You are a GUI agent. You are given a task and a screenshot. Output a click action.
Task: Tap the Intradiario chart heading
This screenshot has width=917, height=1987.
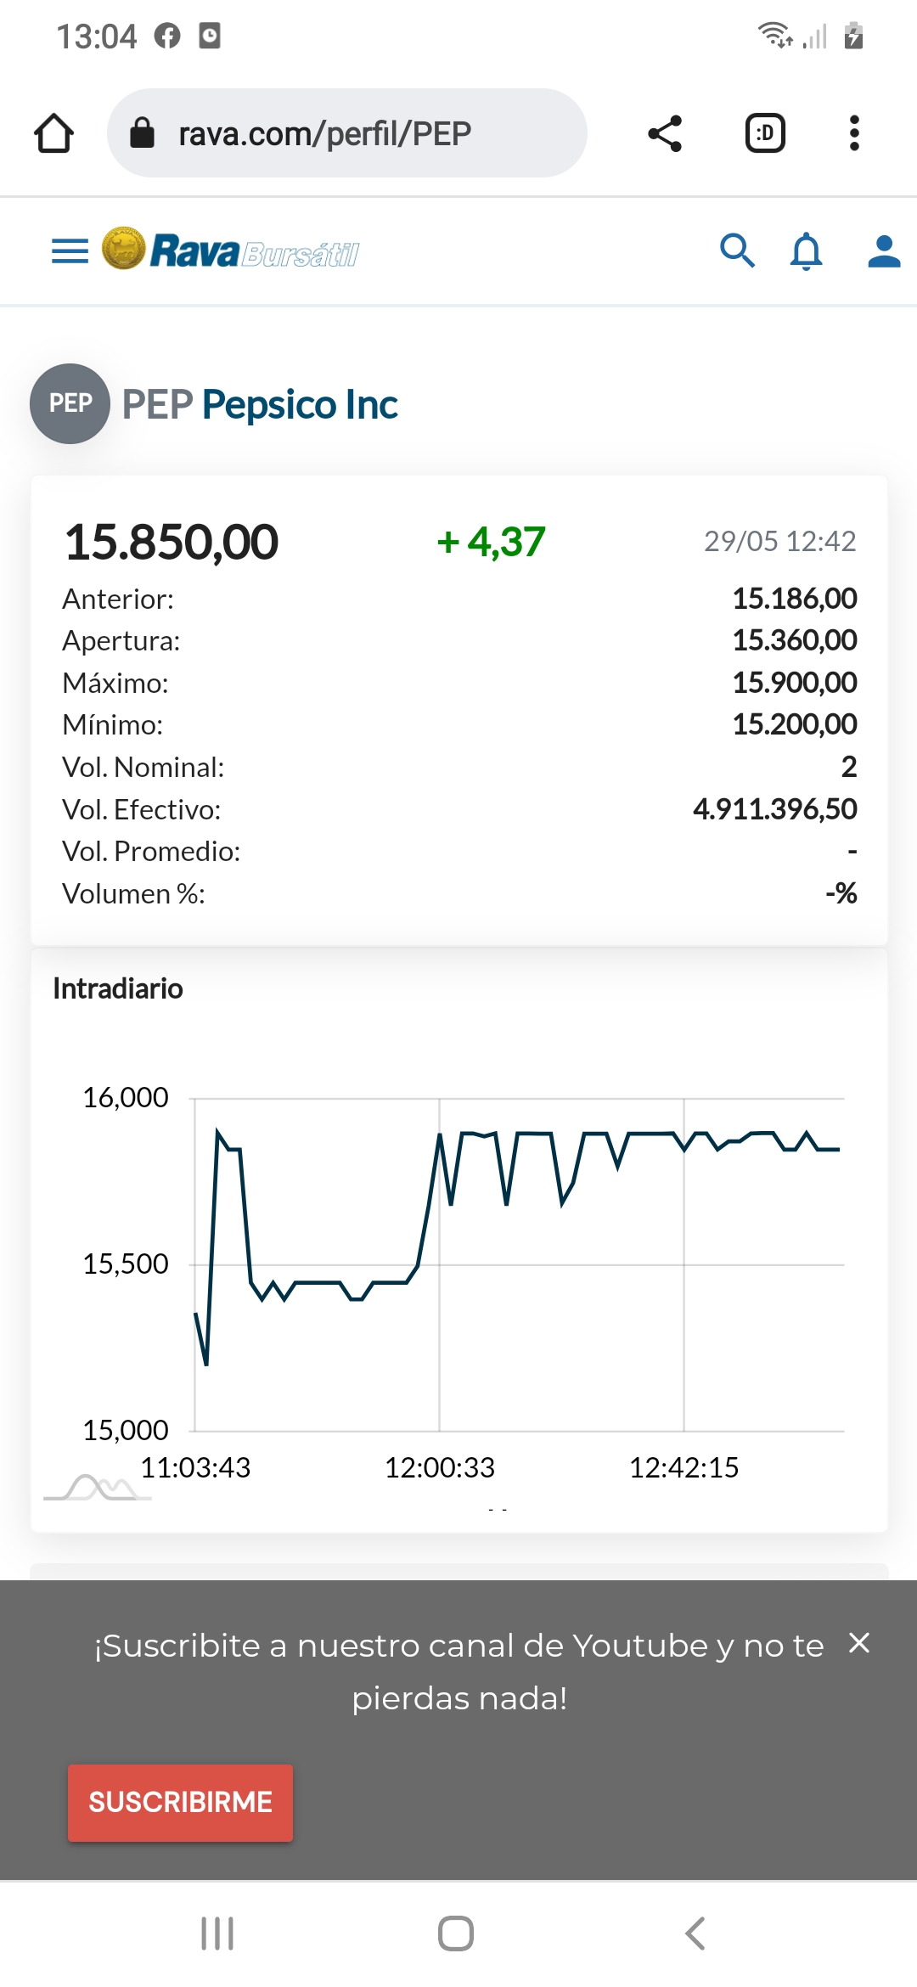(118, 988)
